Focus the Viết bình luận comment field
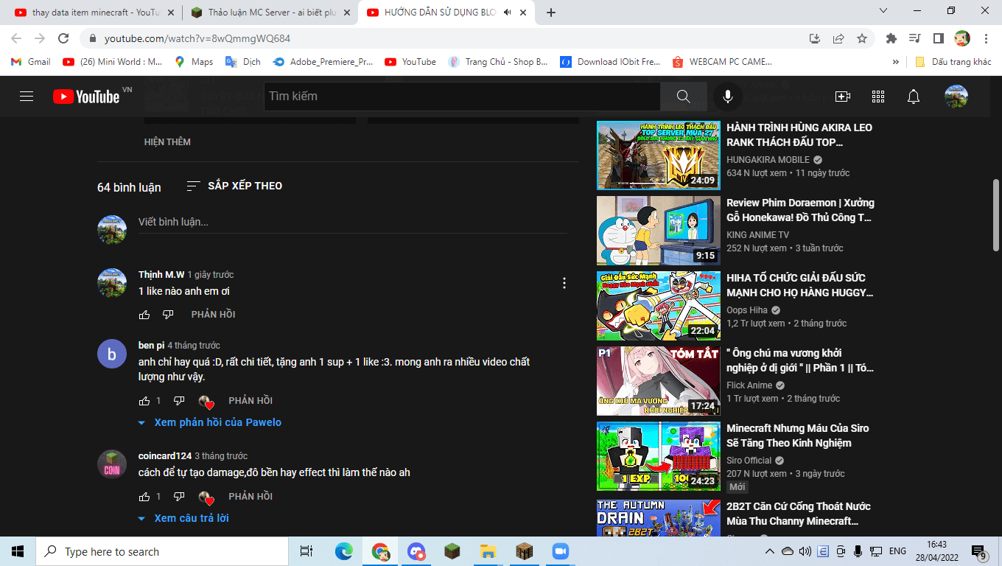 point(353,222)
